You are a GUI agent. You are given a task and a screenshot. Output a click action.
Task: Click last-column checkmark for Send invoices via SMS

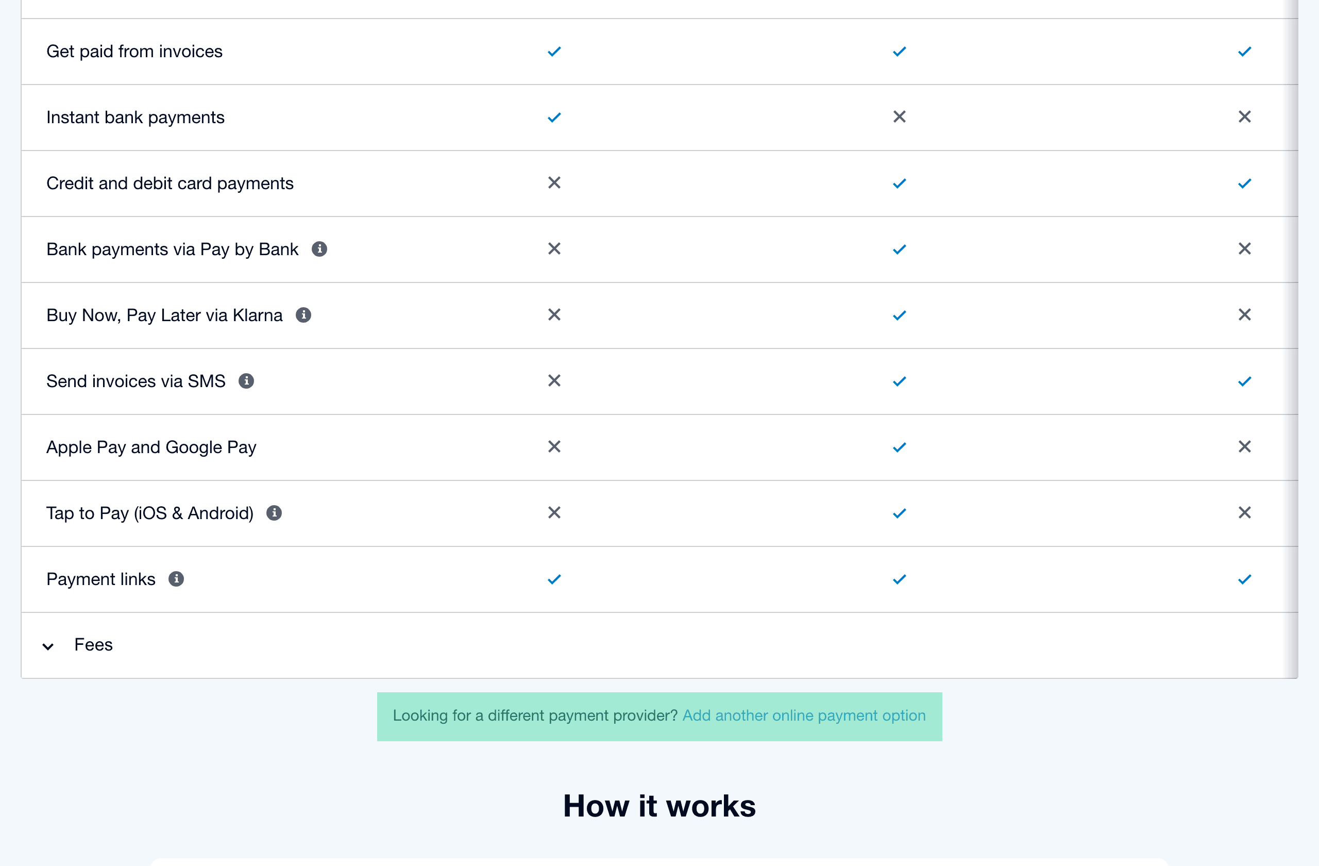click(1244, 381)
